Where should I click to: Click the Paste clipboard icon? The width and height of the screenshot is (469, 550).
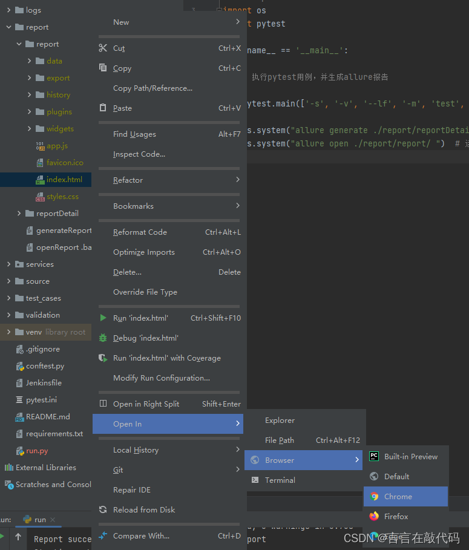click(x=103, y=108)
